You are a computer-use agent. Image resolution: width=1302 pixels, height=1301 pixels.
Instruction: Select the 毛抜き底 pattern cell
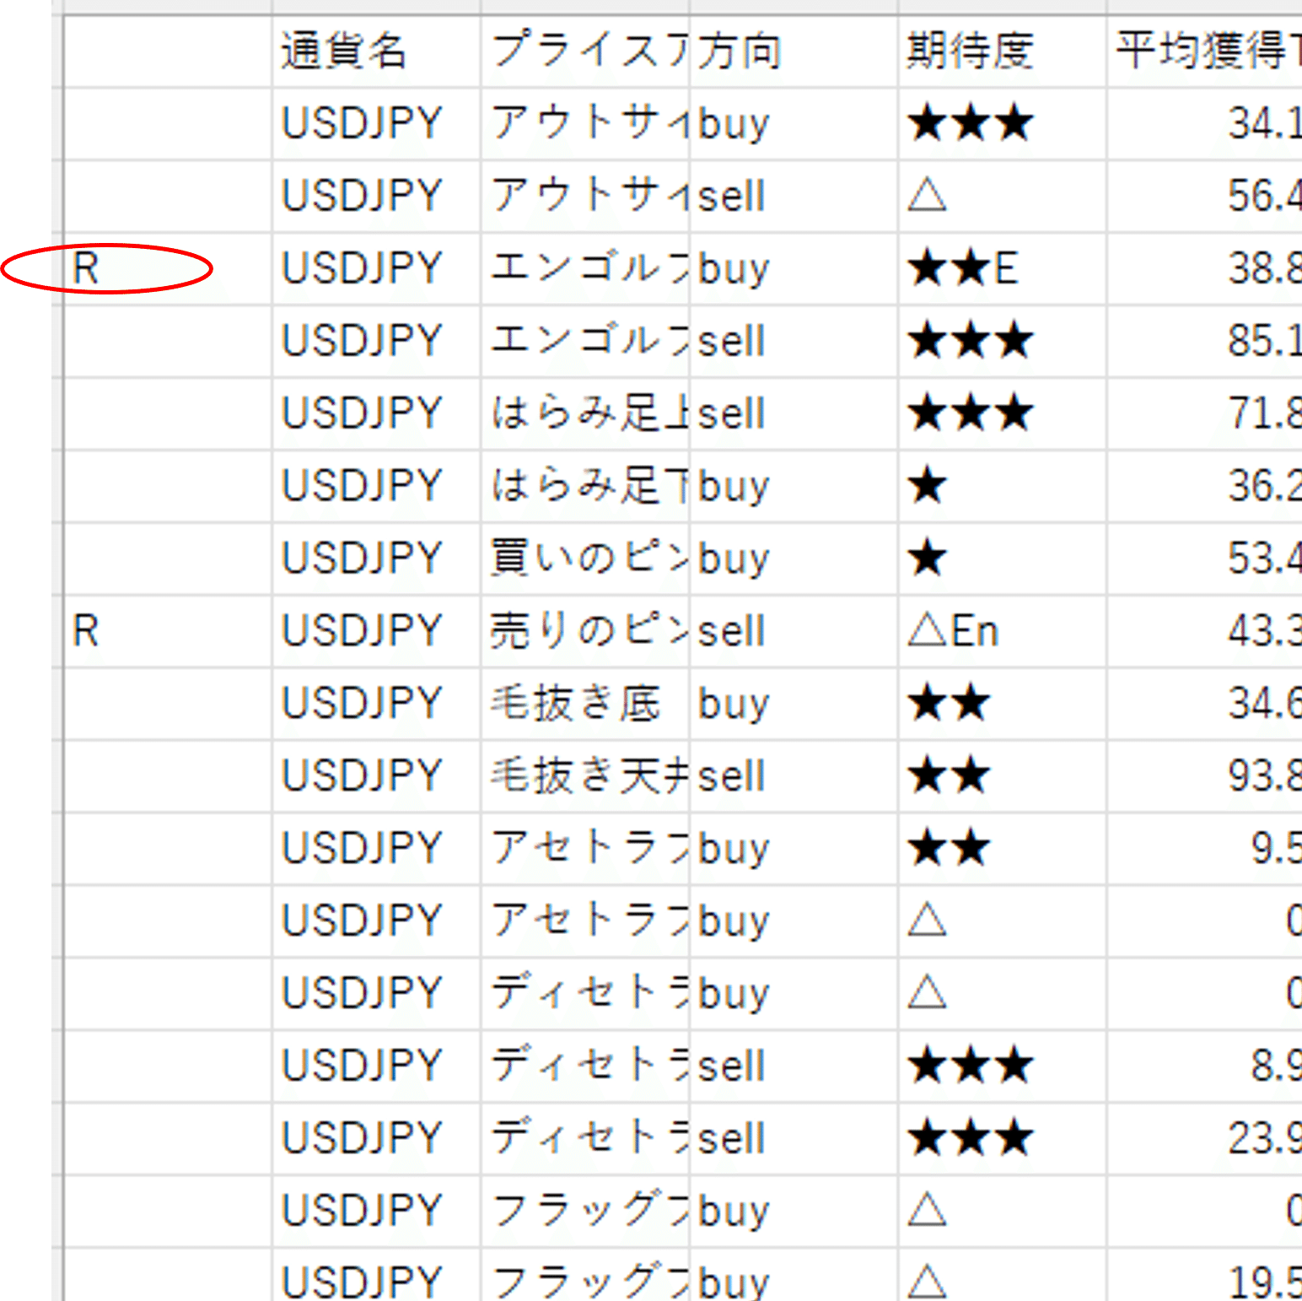pyautogui.click(x=584, y=704)
